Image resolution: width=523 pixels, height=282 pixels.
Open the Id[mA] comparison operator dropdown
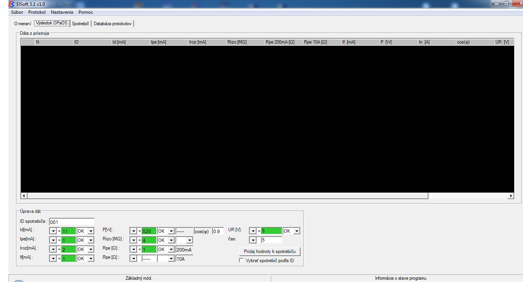tap(53, 231)
